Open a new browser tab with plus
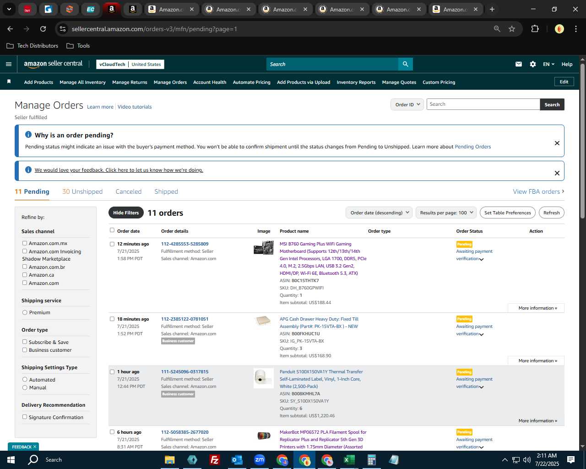The height and width of the screenshot is (469, 586). pos(492,9)
